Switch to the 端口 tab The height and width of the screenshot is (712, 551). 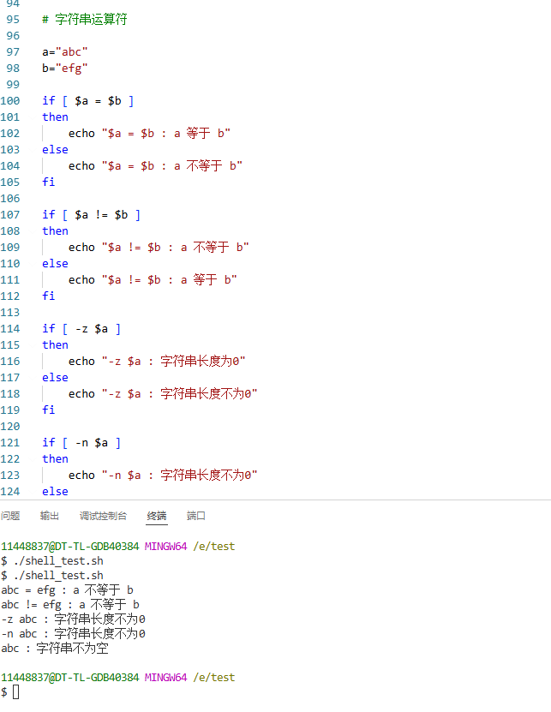[x=195, y=516]
